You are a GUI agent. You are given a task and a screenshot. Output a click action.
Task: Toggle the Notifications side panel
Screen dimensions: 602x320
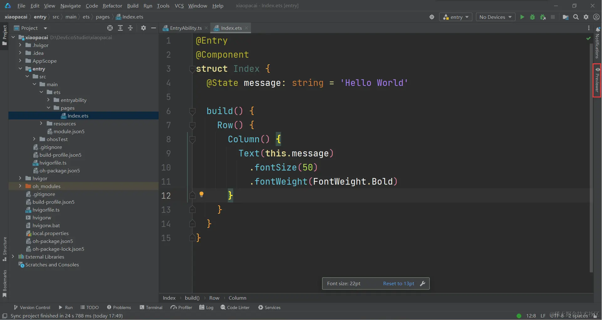tap(597, 43)
